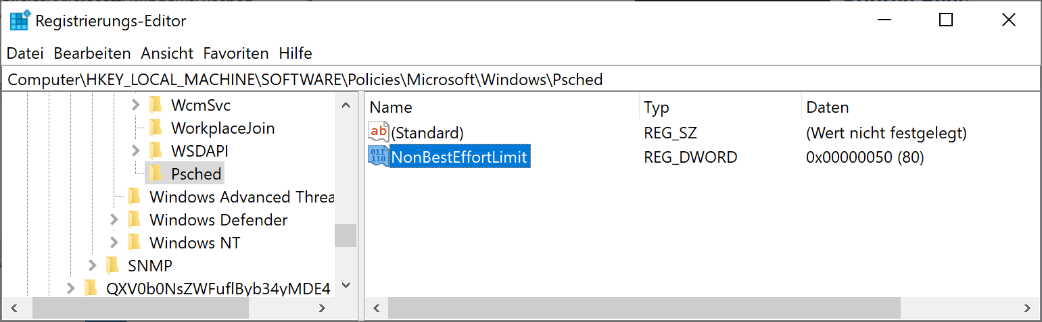The image size is (1042, 322).
Task: Click the SNMP folder icon
Action: pyautogui.click(x=113, y=265)
